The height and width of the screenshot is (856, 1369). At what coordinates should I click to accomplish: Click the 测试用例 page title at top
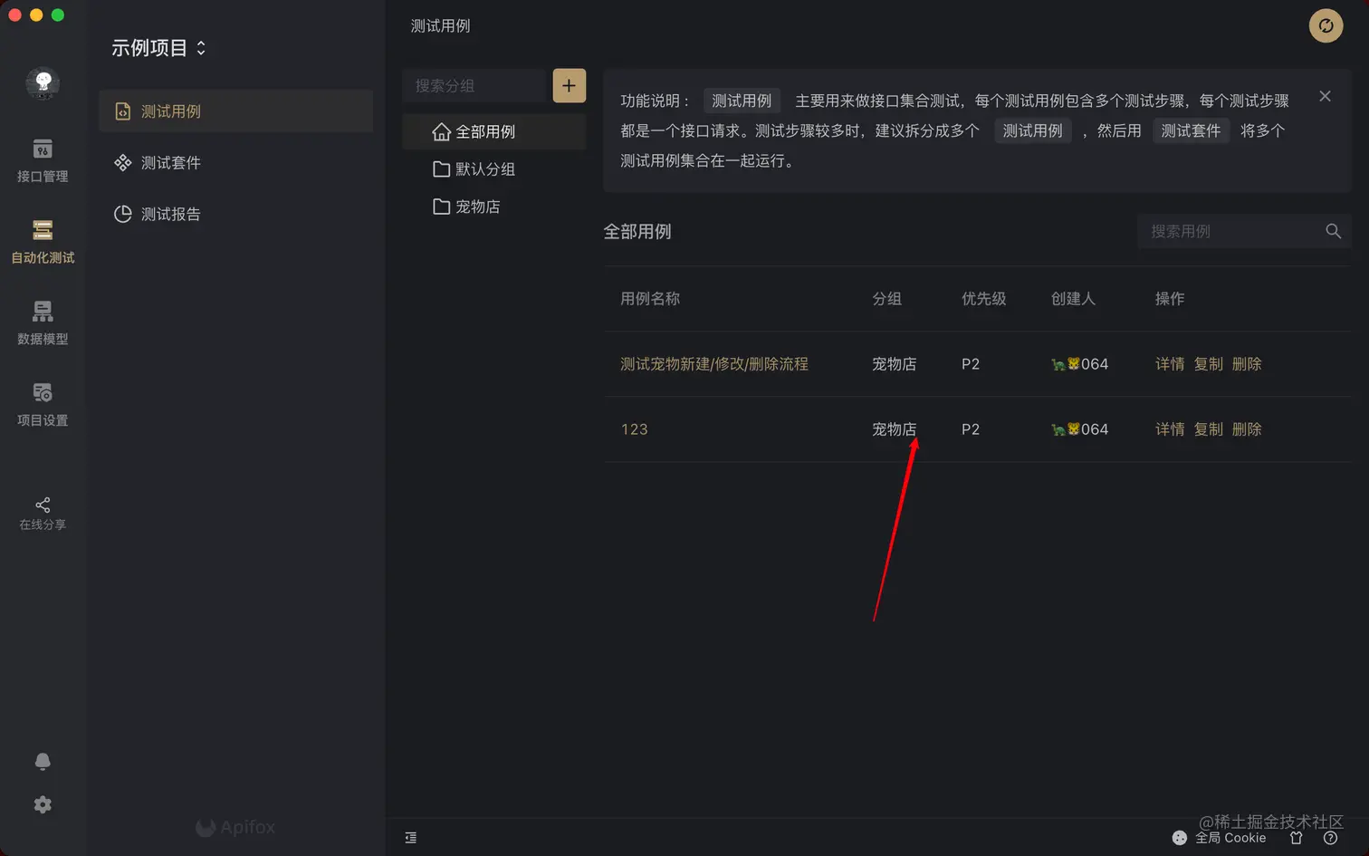[440, 26]
